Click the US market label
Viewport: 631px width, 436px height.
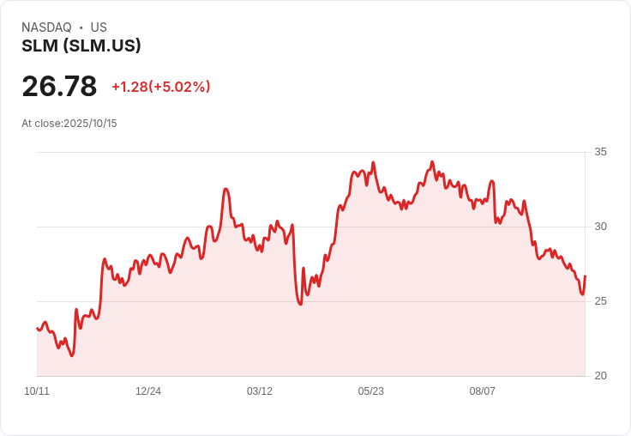tap(99, 27)
